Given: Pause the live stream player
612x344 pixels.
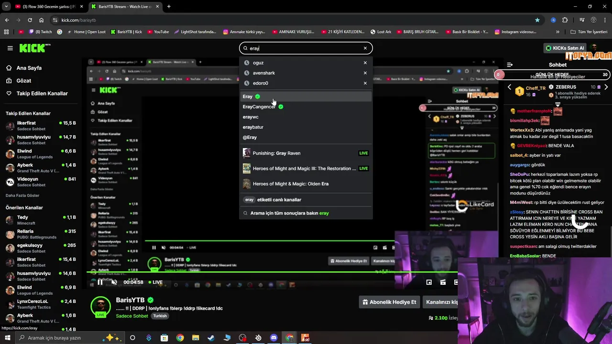Looking at the screenshot, I should 100,282.
